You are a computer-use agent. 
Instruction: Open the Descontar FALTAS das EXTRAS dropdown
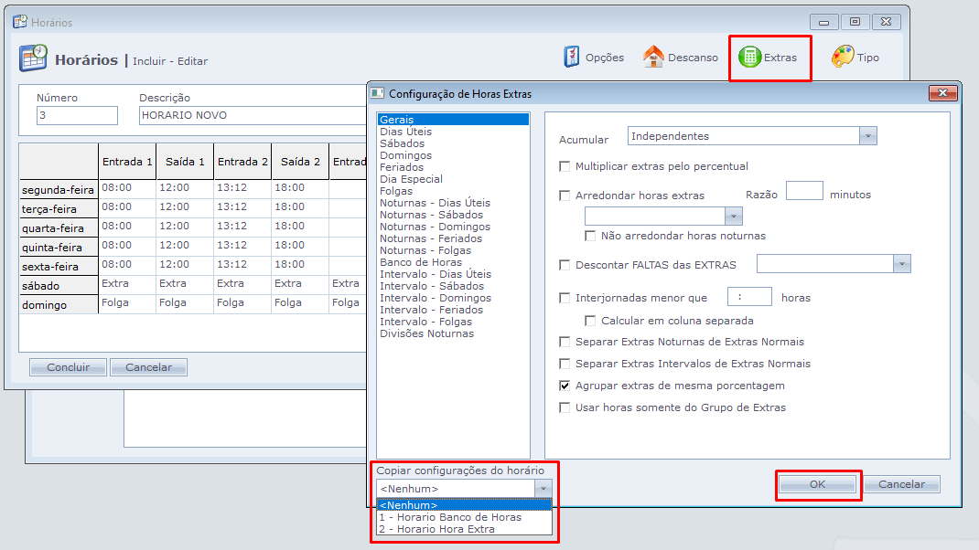(902, 264)
